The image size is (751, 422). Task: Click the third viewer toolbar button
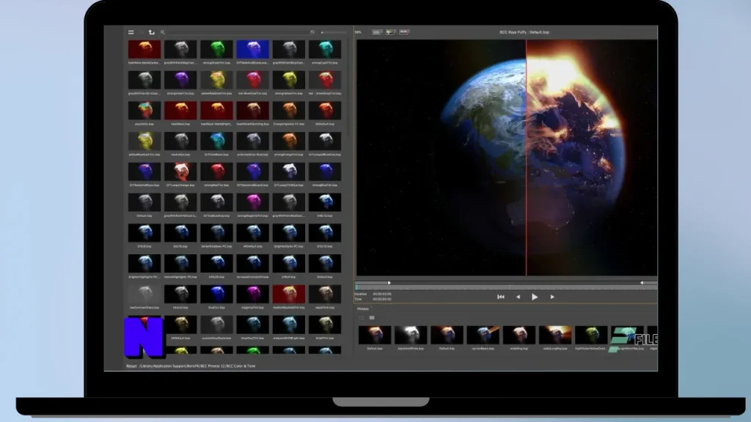[404, 32]
